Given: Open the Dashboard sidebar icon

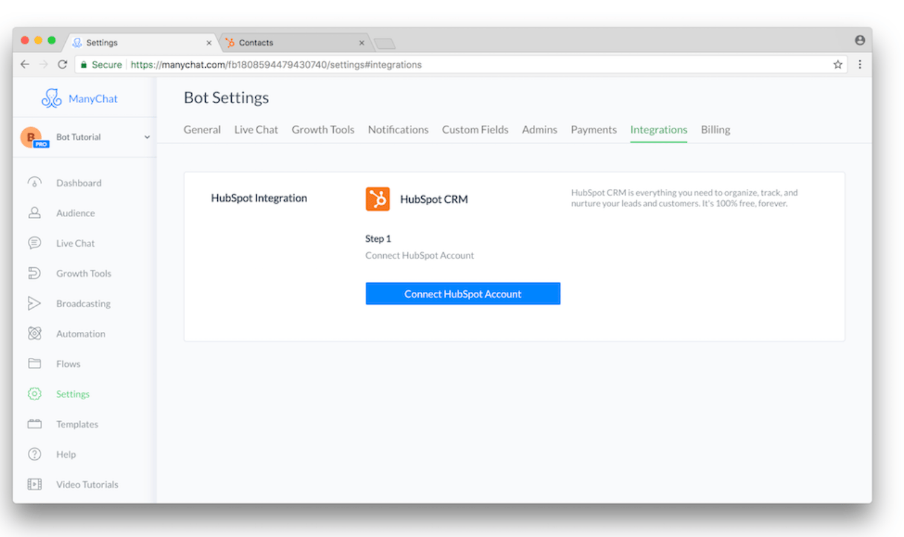Looking at the screenshot, I should coord(34,182).
